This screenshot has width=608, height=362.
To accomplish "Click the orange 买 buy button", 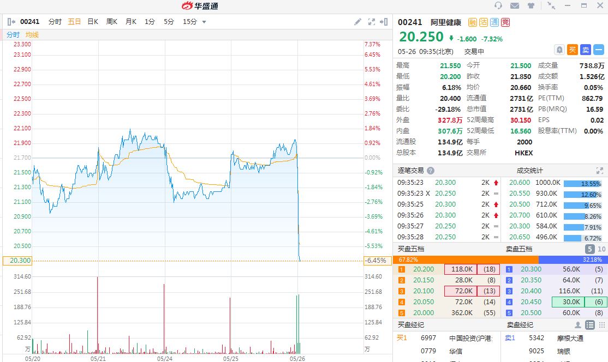I will [573, 50].
